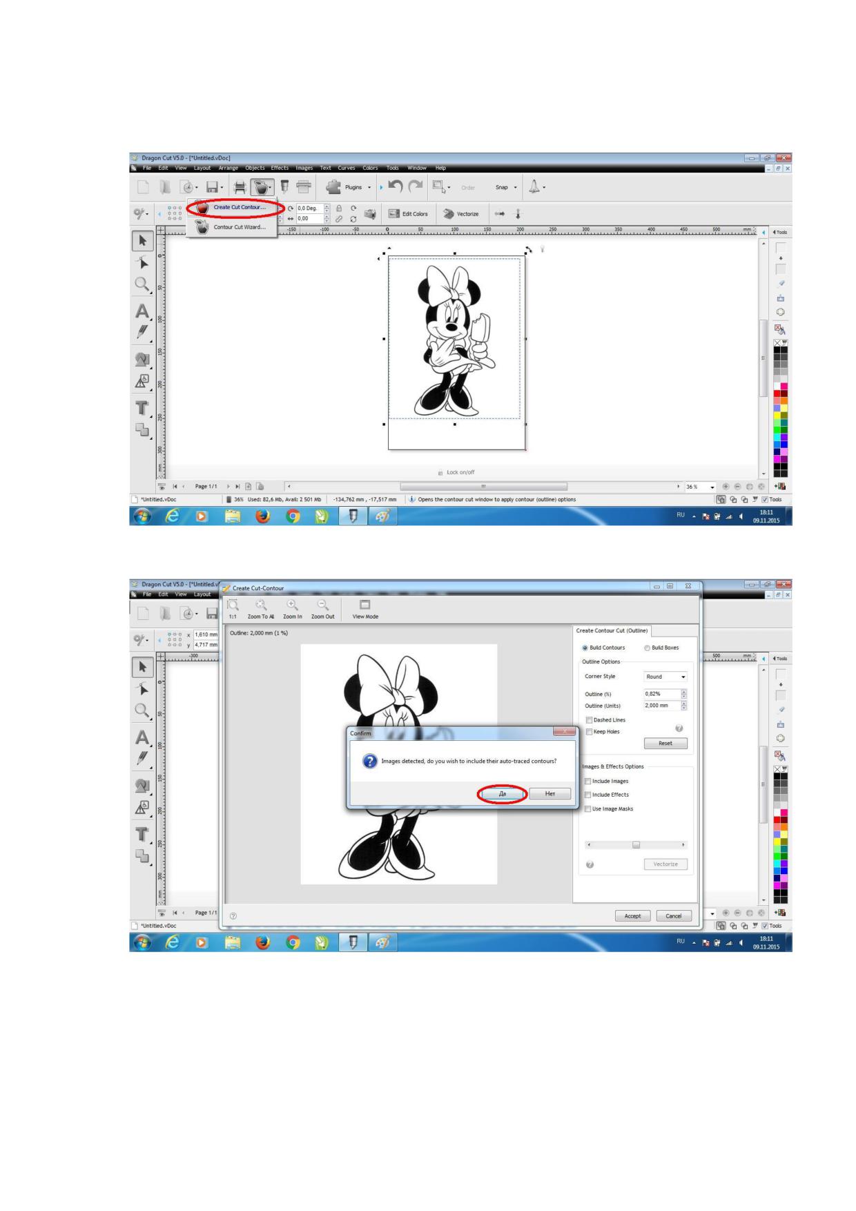Viewport: 856px width, 1211px height.
Task: Click the printer icon in main toolbar
Action: tap(240, 186)
